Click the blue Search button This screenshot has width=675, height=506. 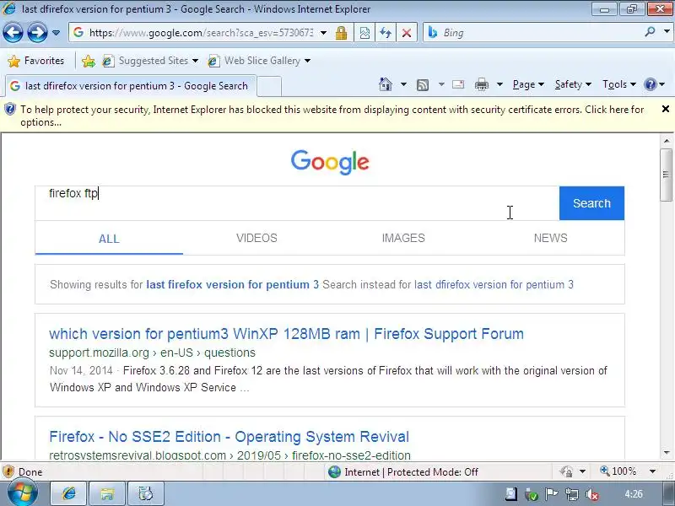pos(591,203)
